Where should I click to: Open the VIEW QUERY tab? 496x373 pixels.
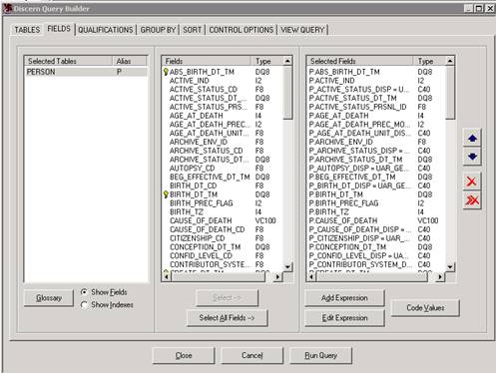point(302,30)
